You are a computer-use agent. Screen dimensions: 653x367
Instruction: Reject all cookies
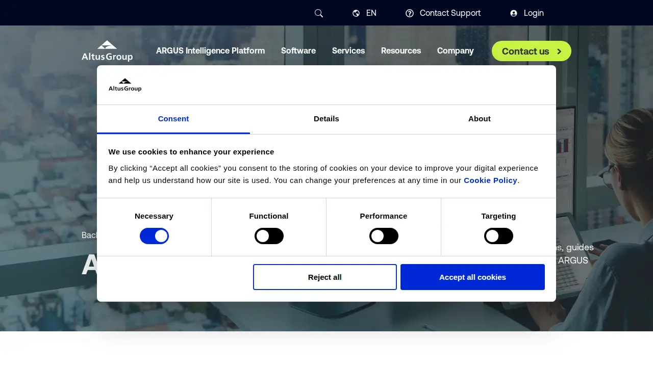tap(325, 277)
